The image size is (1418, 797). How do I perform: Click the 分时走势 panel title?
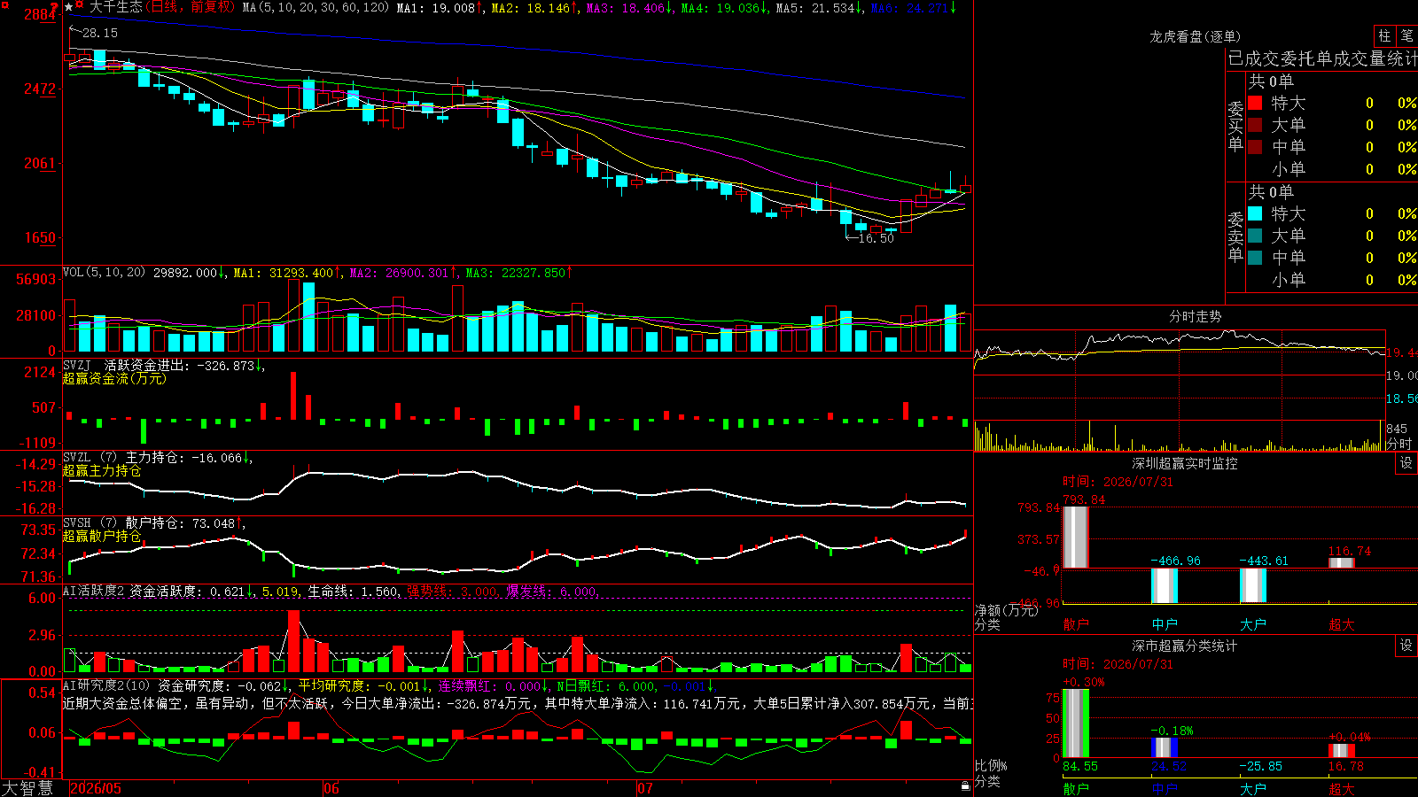pyautogui.click(x=1196, y=316)
